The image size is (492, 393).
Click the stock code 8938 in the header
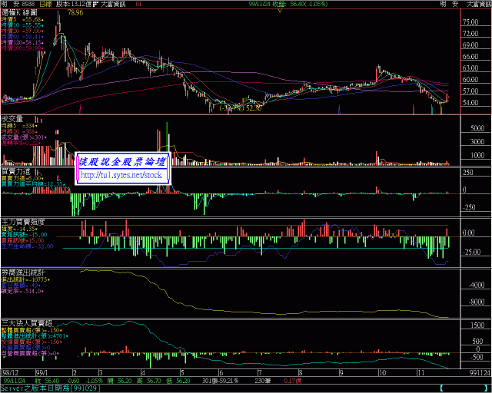click(29, 4)
